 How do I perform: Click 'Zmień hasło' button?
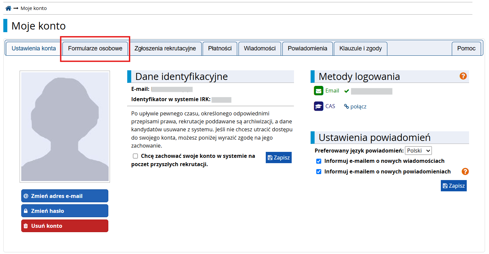[x=65, y=211]
